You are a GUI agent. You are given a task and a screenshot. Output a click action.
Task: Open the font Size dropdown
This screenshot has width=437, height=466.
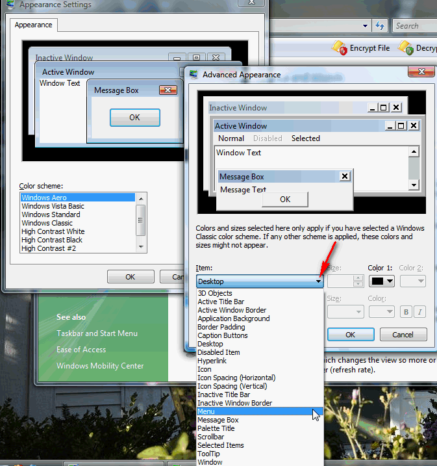pyautogui.click(x=345, y=312)
